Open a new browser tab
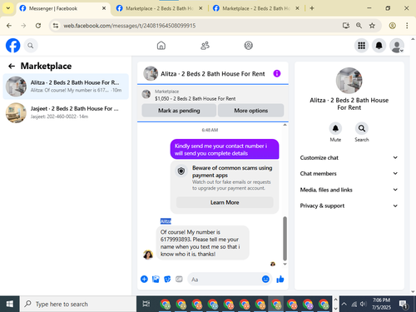The height and width of the screenshot is (312, 416). click(x=312, y=8)
